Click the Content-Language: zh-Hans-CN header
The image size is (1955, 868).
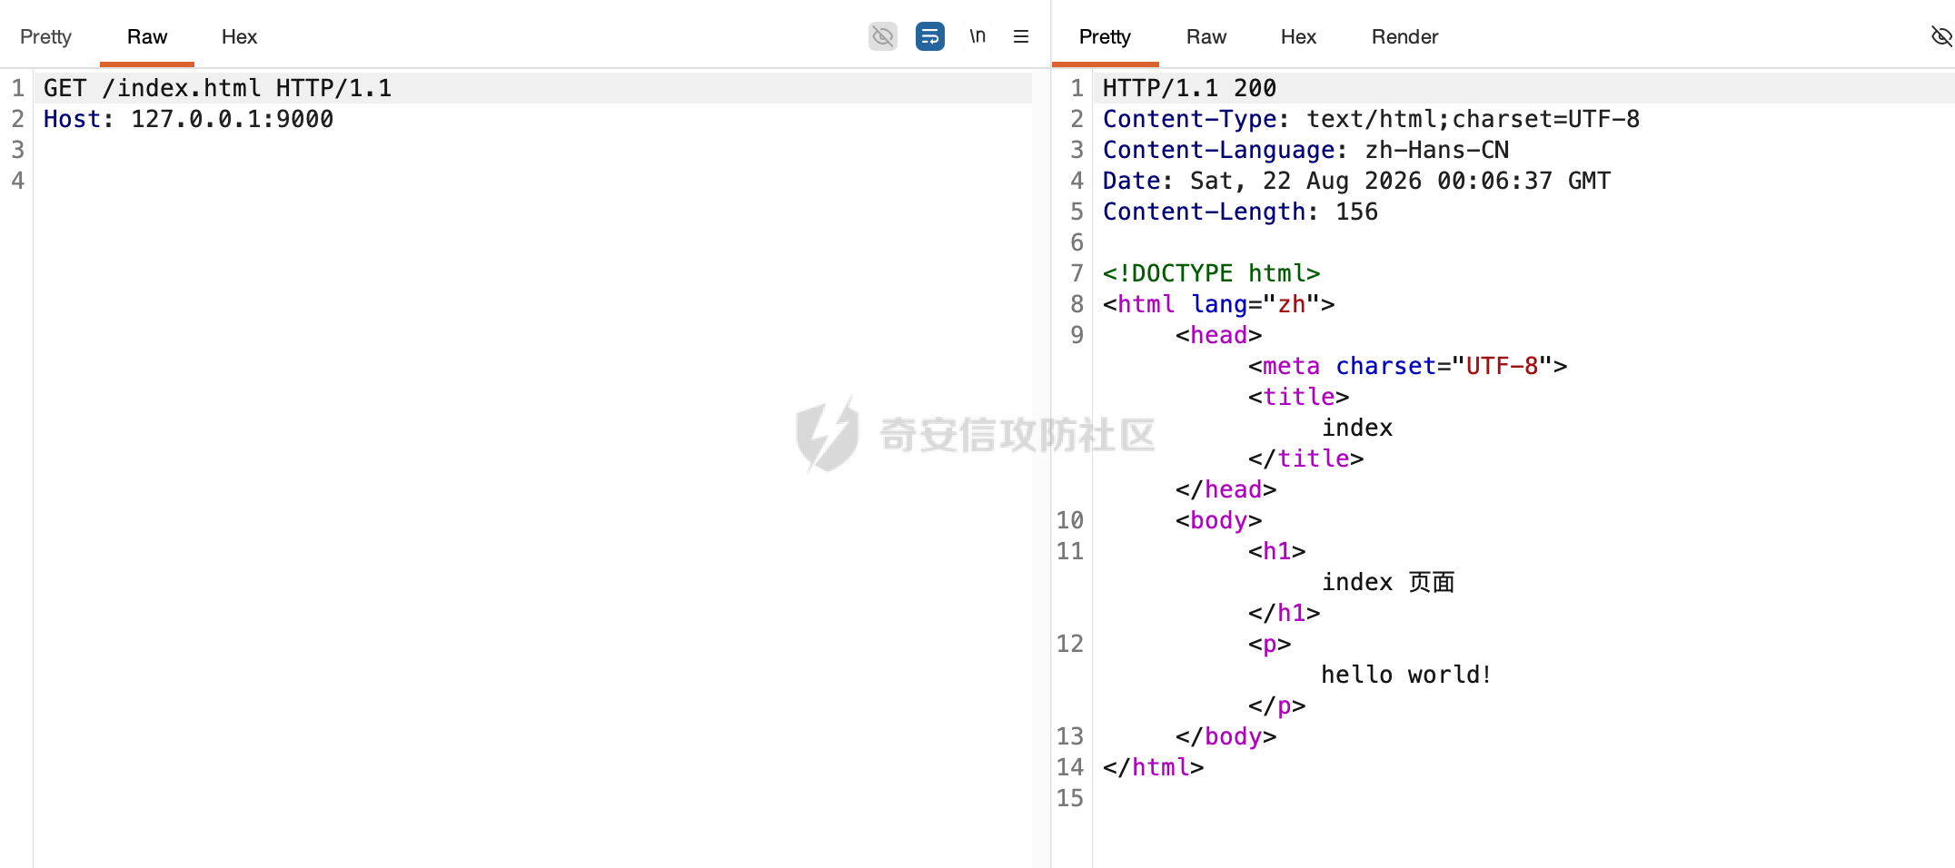click(1305, 150)
